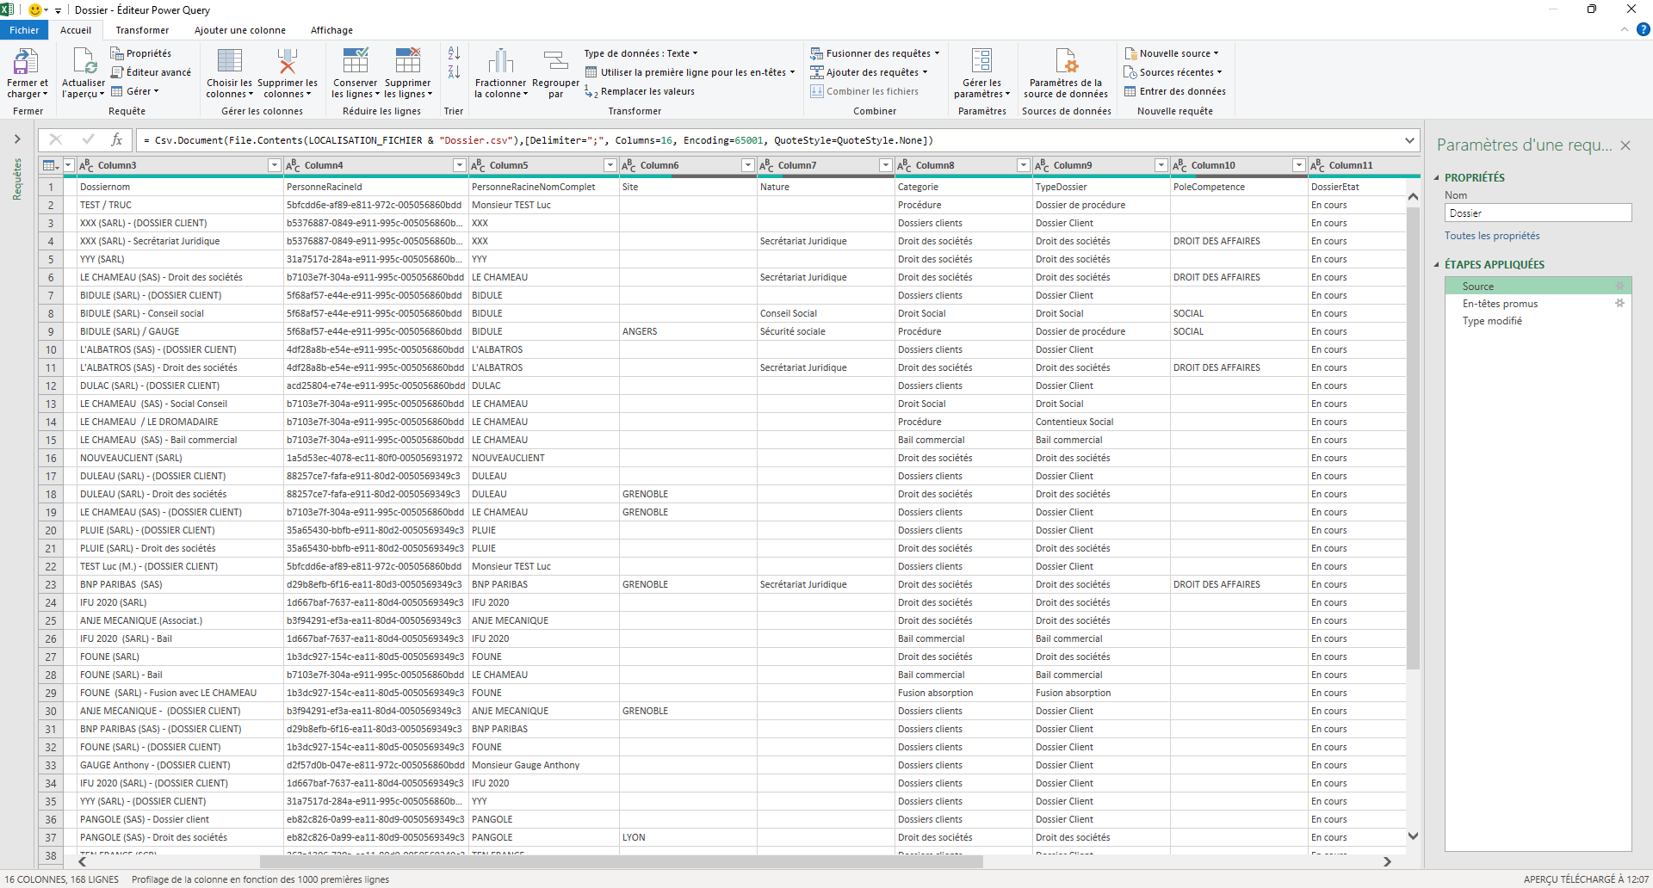Image resolution: width=1653 pixels, height=888 pixels.
Task: Open Sources récentes dropdown
Action: pyautogui.click(x=1173, y=72)
